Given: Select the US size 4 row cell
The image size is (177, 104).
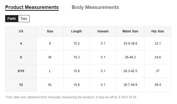Looking at the screenshot, I should coord(21,43).
